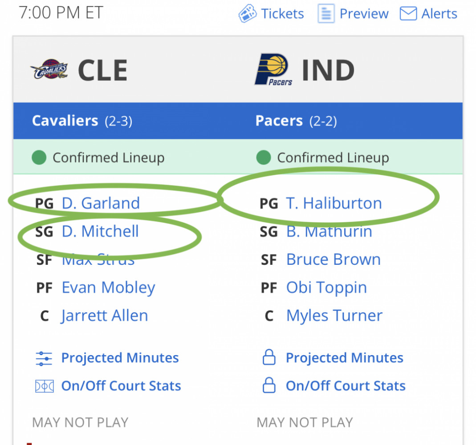This screenshot has height=445, width=476.
Task: Open T. Haliburton's player page
Action: pyautogui.click(x=334, y=203)
